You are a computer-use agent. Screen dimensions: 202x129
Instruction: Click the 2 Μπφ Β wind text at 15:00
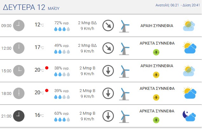click(87, 68)
